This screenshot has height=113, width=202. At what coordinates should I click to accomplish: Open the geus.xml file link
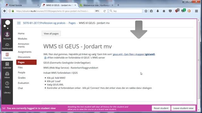[x=134, y=54]
